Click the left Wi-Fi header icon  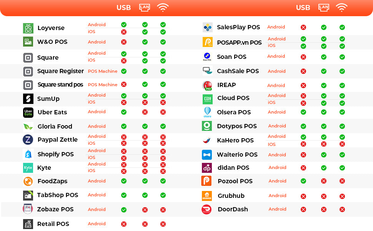point(163,7)
